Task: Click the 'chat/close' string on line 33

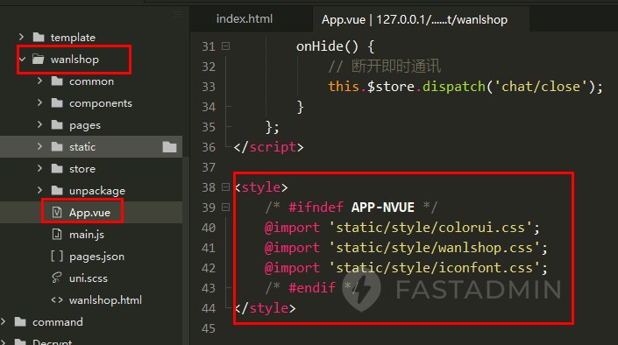Action: click(541, 86)
